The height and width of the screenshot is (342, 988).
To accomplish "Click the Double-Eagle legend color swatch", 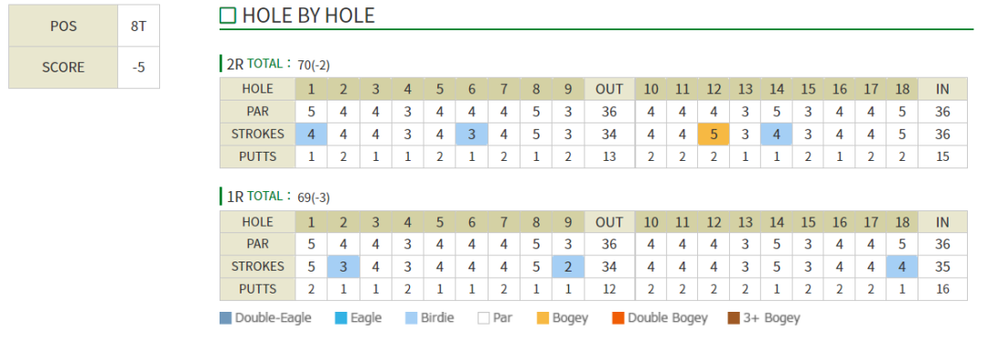I will pos(226,318).
